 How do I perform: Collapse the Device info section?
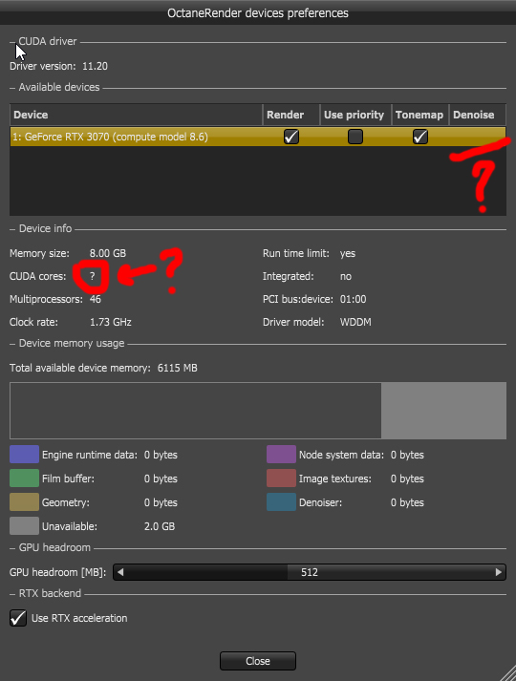click(x=12, y=229)
